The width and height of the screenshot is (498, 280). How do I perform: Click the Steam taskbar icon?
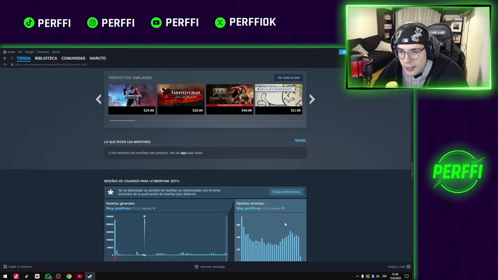90,276
